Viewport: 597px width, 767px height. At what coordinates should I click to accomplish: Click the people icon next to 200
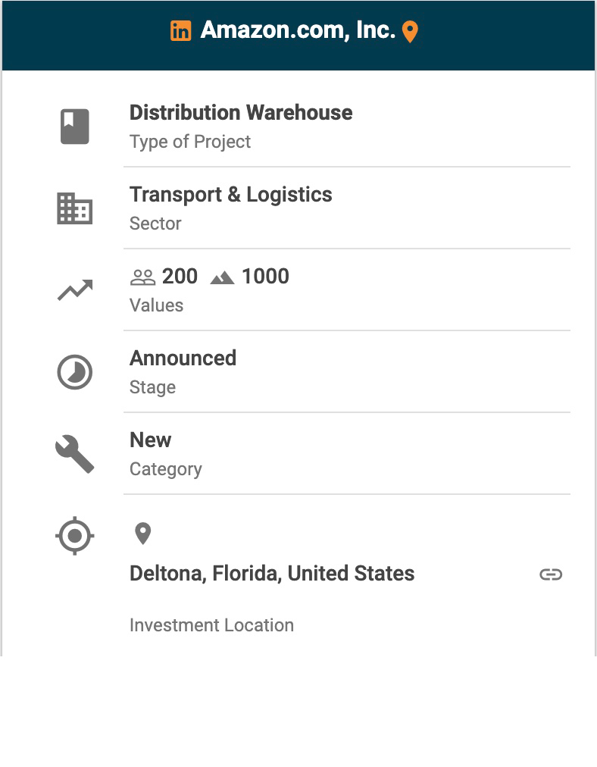coord(142,277)
